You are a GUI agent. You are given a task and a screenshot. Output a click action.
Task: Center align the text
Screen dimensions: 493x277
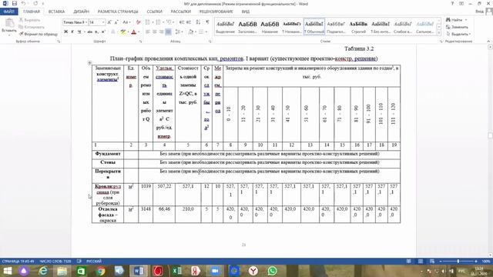click(154, 32)
